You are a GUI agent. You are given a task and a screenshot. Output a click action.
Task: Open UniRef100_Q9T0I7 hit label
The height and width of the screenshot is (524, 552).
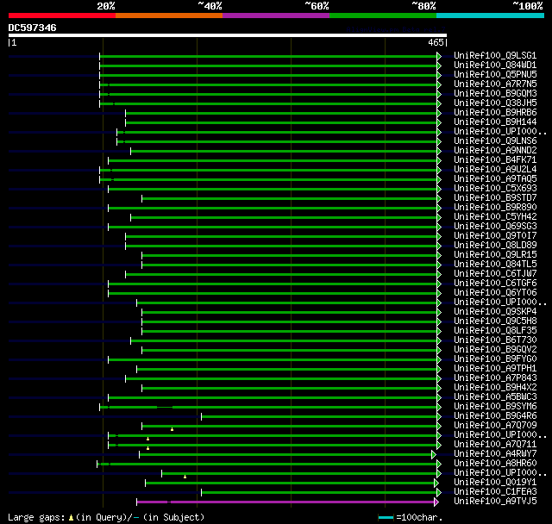(495, 236)
